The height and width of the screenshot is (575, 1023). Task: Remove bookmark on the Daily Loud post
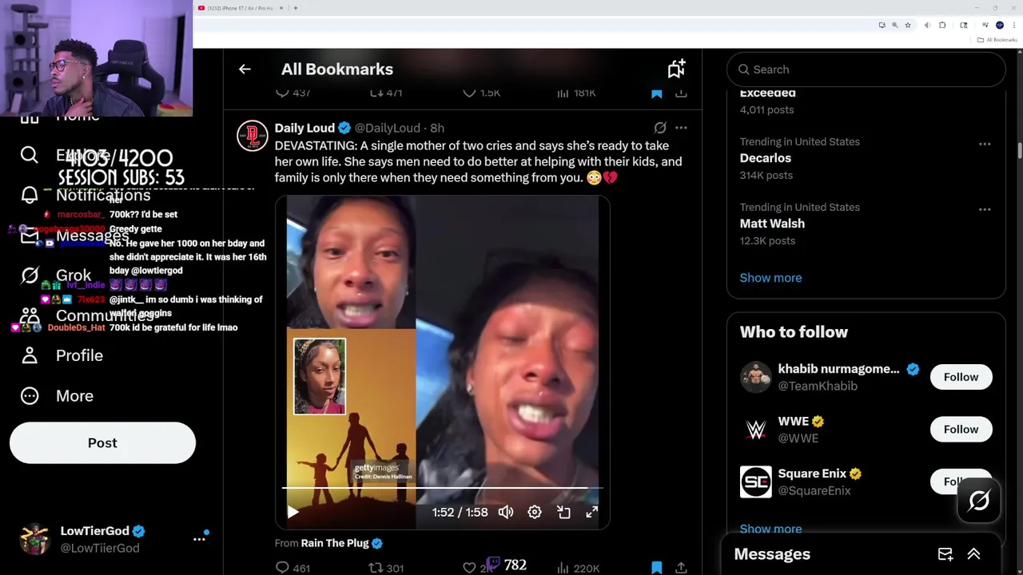click(x=656, y=568)
